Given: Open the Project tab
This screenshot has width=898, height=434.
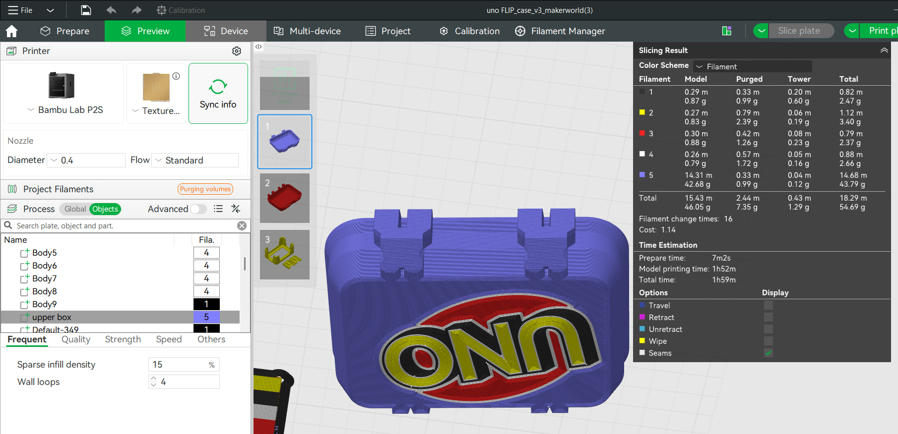Looking at the screenshot, I should pyautogui.click(x=388, y=31).
